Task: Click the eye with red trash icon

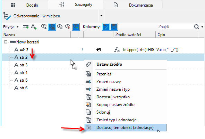Action: click(68, 27)
